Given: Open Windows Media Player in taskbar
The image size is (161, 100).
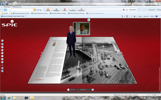Looking at the screenshot, I should coord(20,98).
